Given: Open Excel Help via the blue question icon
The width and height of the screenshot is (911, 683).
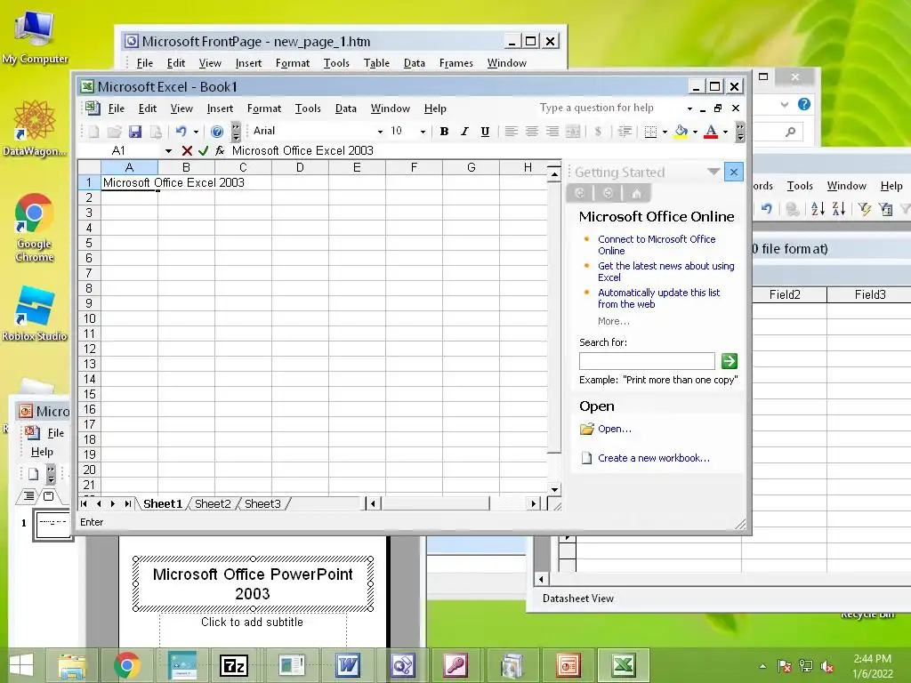Looking at the screenshot, I should pos(217,132).
